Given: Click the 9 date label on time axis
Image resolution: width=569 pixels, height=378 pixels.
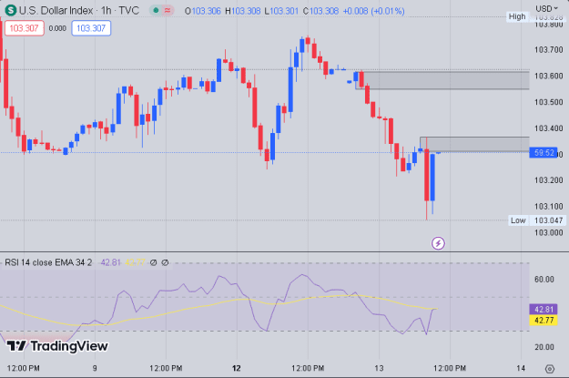Looking at the screenshot, I should (95, 368).
